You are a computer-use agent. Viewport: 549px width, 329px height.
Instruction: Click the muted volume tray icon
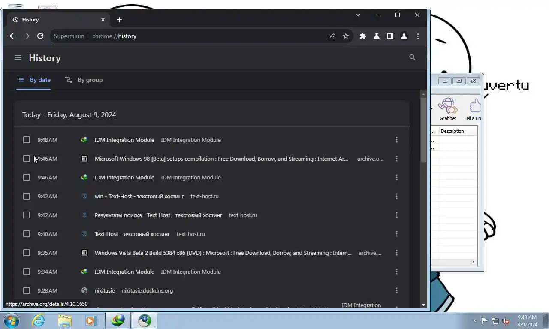tap(506, 321)
